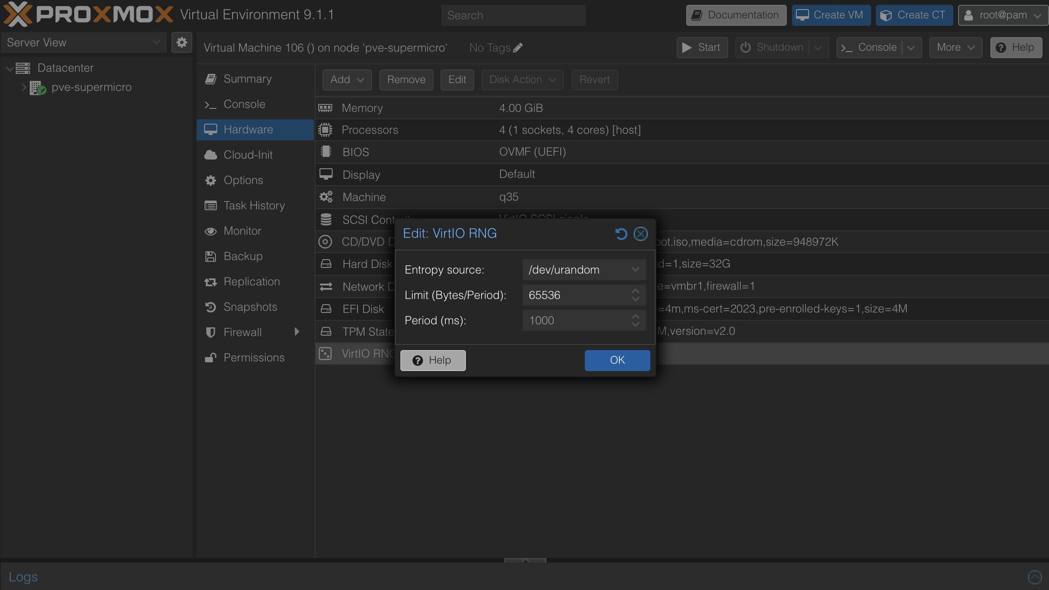Image resolution: width=1049 pixels, height=590 pixels.
Task: Open the Snapshots panel icon
Action: point(211,307)
